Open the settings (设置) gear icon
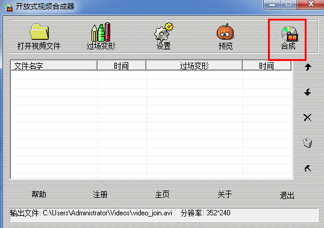The image size is (324, 228). [163, 36]
